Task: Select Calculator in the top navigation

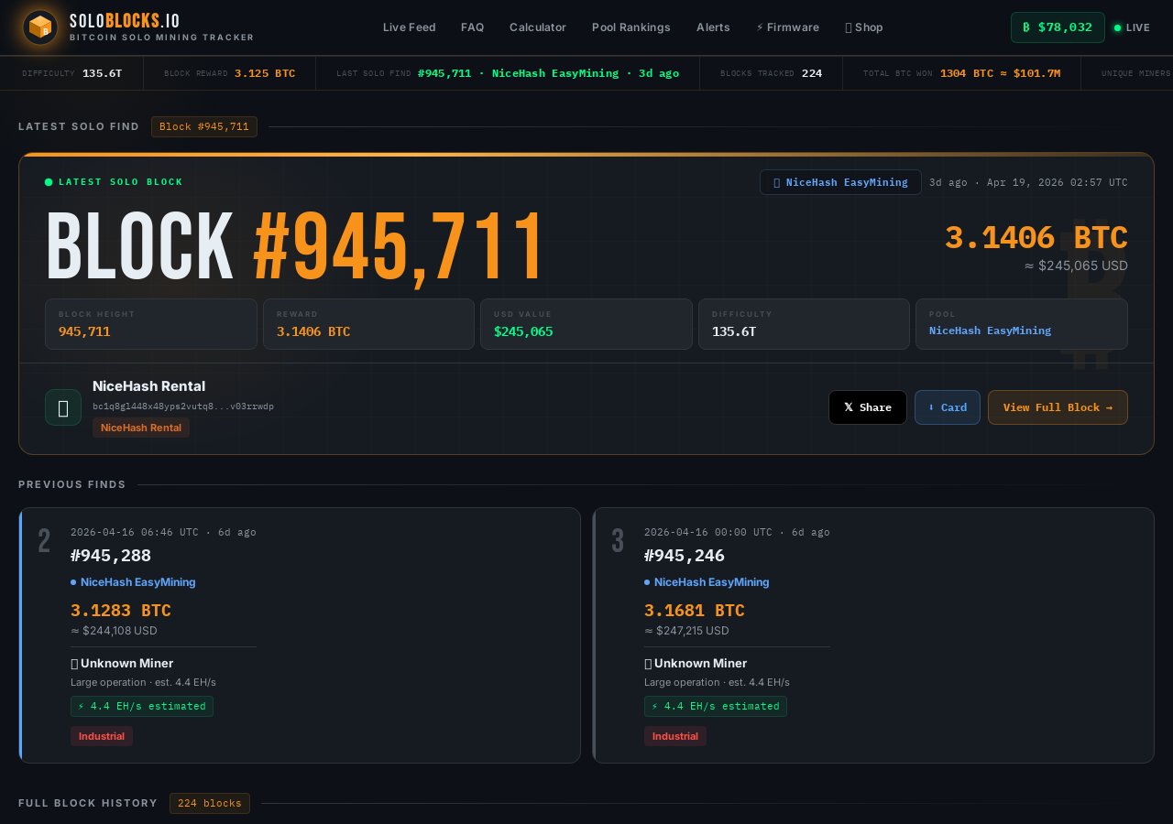Action: (538, 27)
